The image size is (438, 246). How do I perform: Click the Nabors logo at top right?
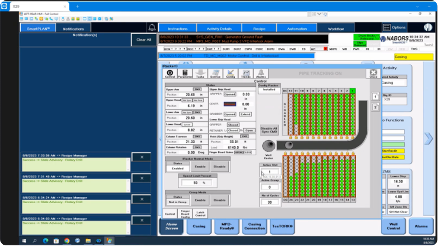point(428,27)
